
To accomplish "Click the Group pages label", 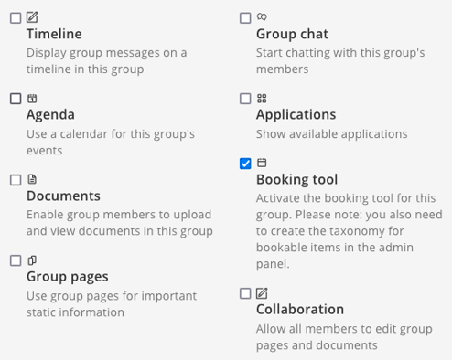I will (67, 277).
